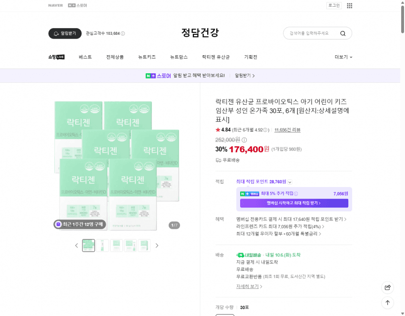Image resolution: width=405 pixels, height=316 pixels.
Task: Click info icon next to 관심고객수
Action: coord(123,33)
